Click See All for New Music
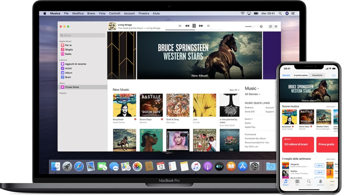342x195 pixels. coord(234,90)
